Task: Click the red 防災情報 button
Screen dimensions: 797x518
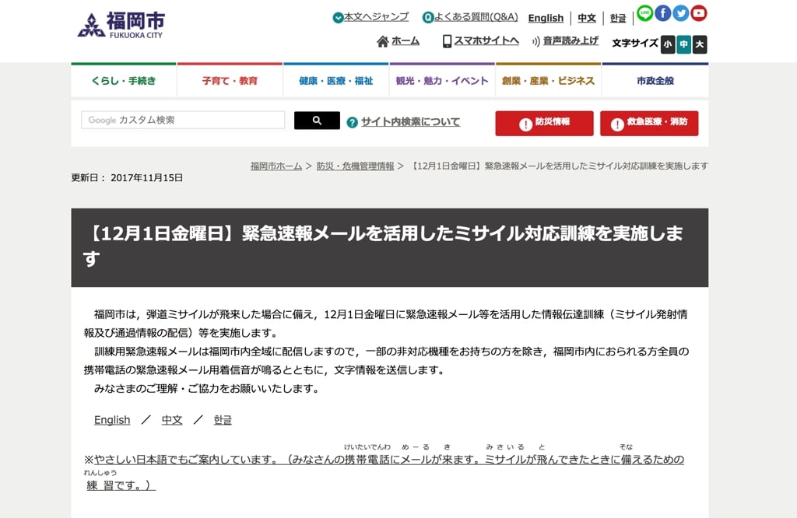Action: (x=544, y=123)
